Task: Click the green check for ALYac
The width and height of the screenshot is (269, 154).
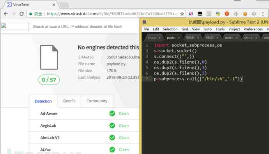Action: point(112,150)
